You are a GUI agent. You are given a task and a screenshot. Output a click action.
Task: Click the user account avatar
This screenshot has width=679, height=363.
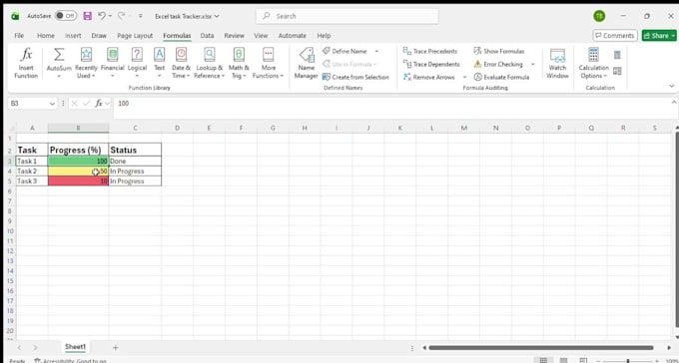tap(599, 16)
